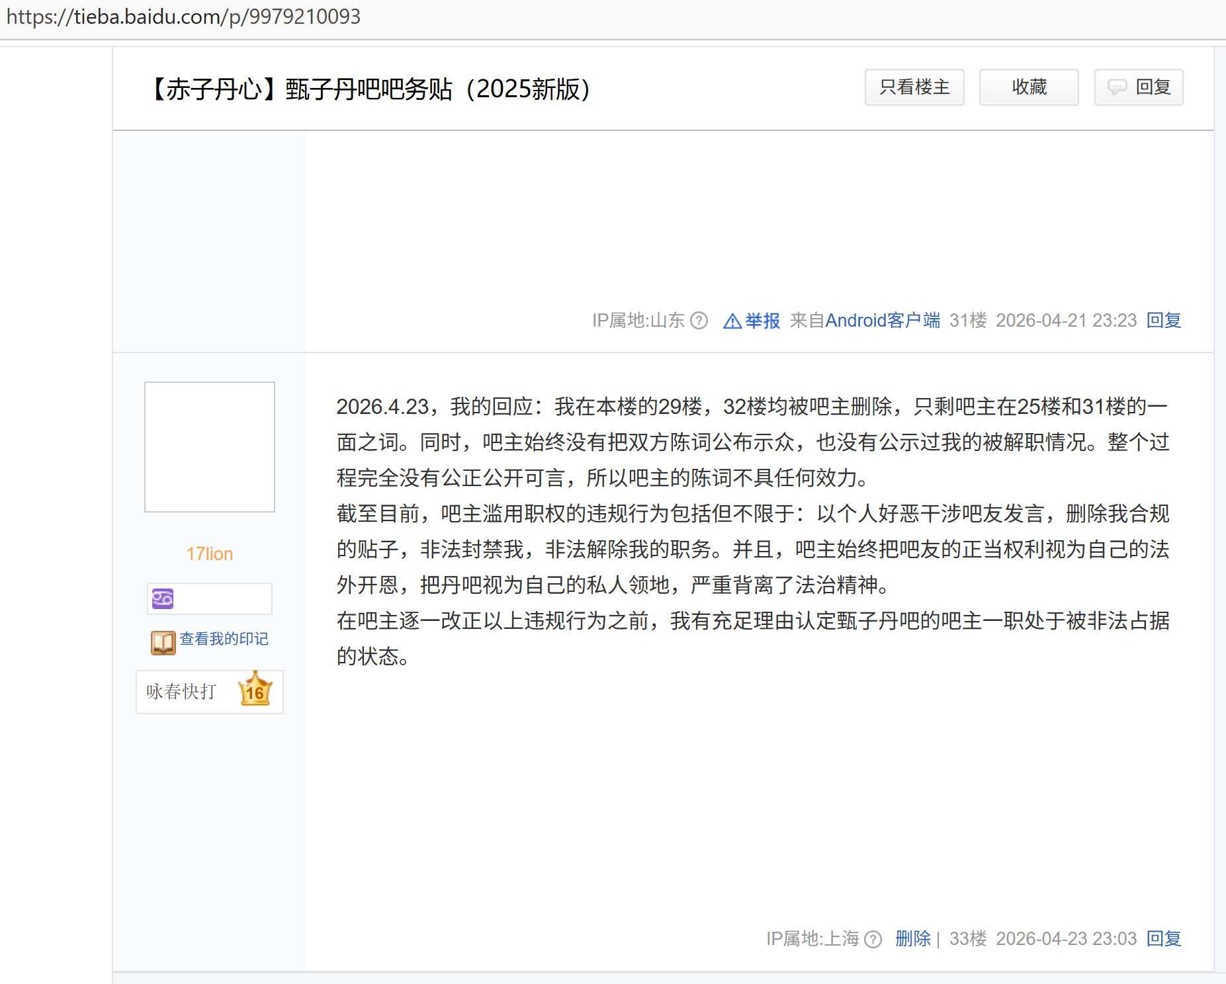Reply to the 33楼 post

(x=1164, y=939)
